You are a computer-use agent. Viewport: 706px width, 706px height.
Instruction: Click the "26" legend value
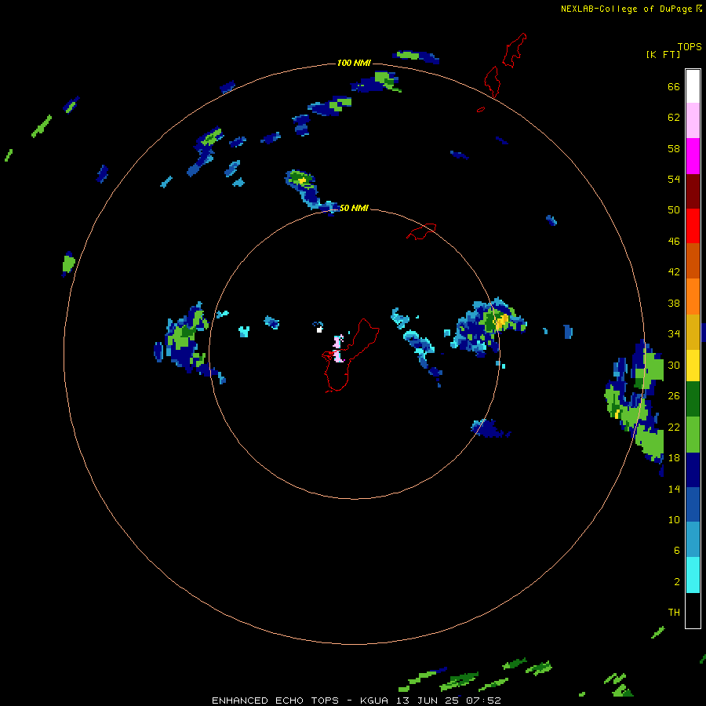674,396
